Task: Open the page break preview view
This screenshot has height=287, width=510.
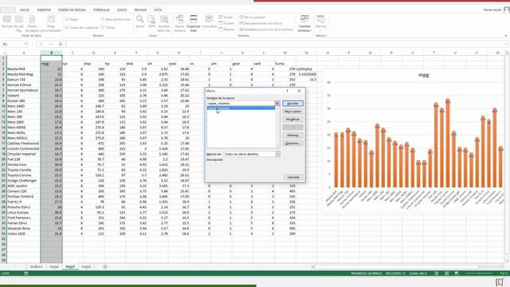Action: coord(19,23)
